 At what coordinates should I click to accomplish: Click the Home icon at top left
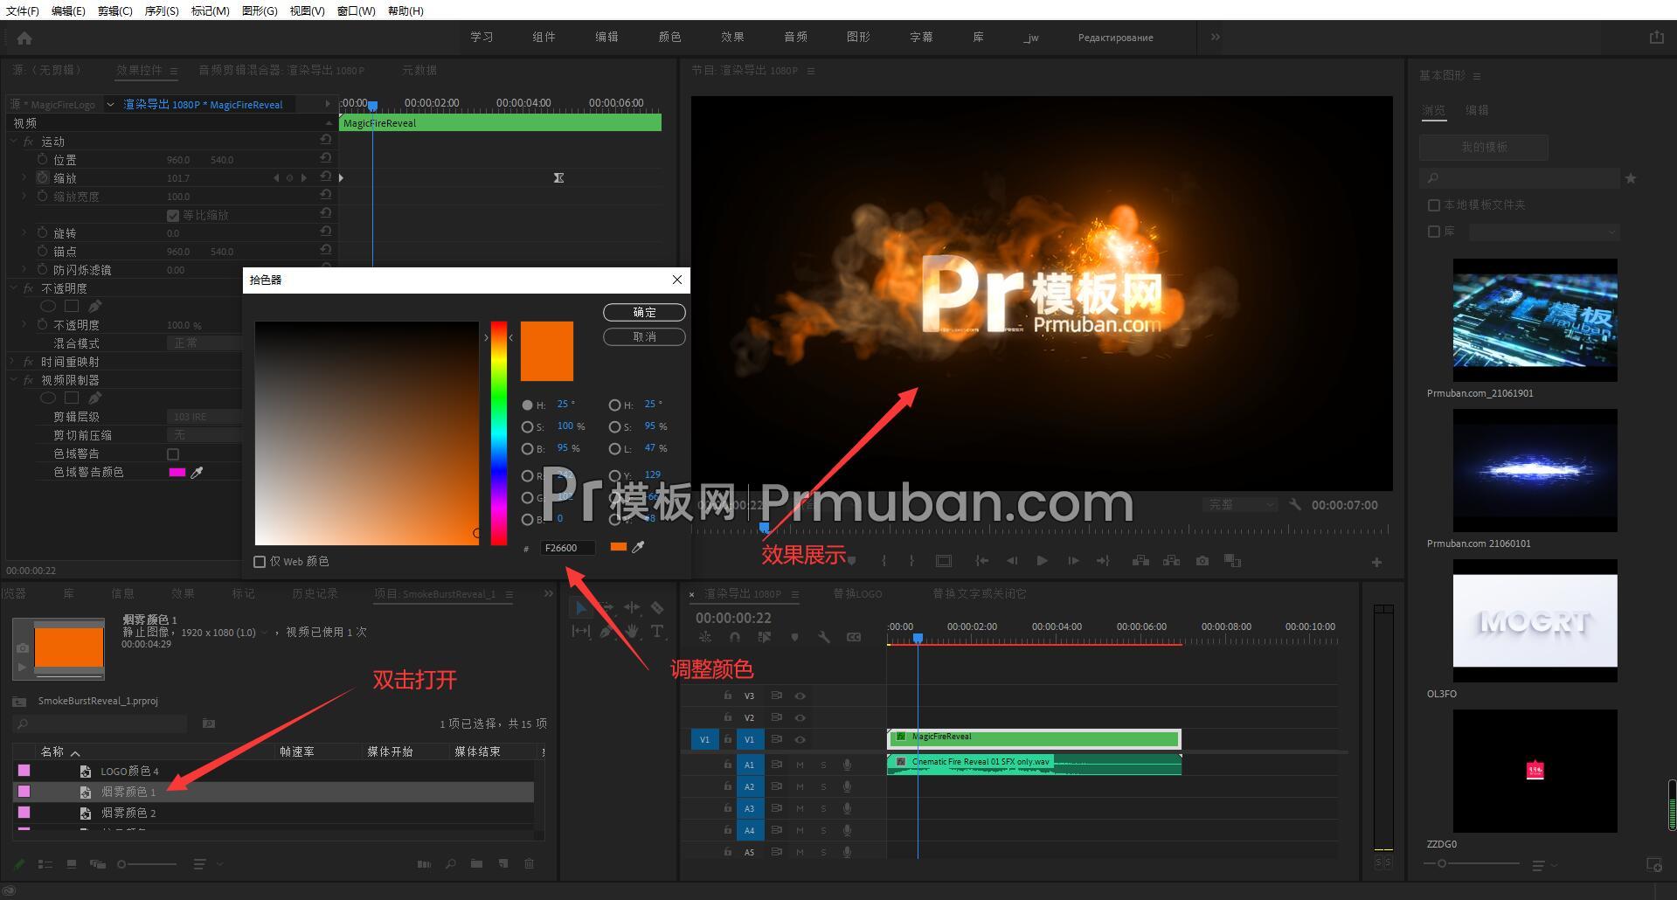(24, 38)
